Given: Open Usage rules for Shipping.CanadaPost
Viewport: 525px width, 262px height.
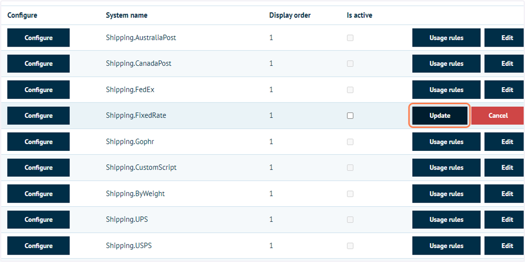Looking at the screenshot, I should 446,64.
